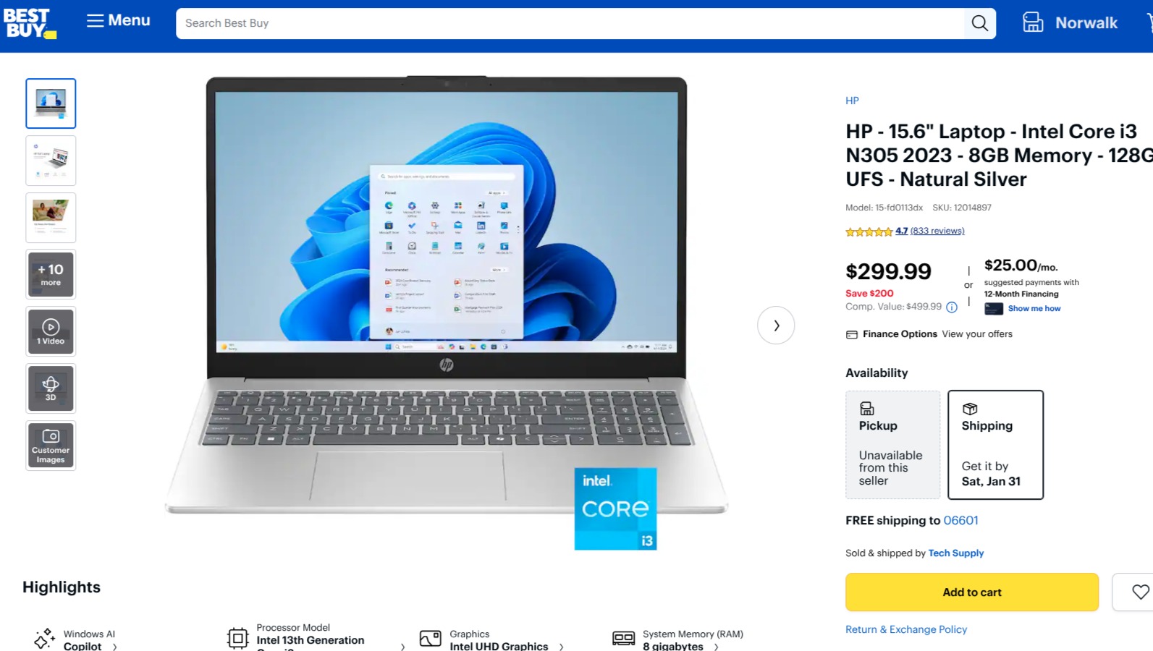
Task: Open the 833 reviews link
Action: tap(937, 231)
